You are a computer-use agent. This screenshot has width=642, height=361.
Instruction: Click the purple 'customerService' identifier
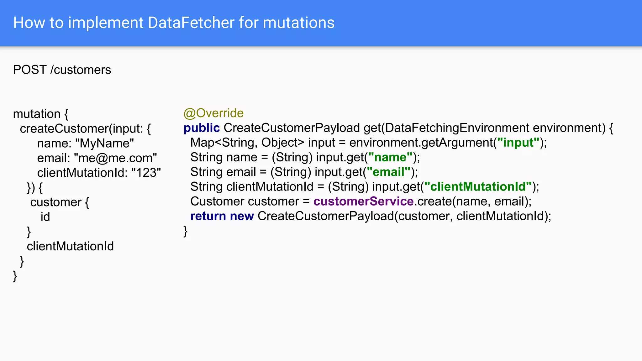pos(364,201)
